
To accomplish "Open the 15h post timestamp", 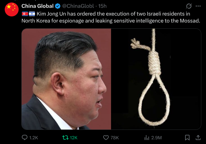I will [x=102, y=6].
